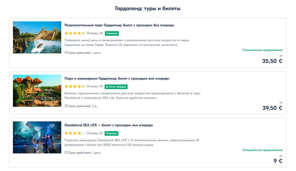296x171 pixels.
Task: Click the clock icon in the Gardaland SEA LIFE card
Action: tap(66, 153)
